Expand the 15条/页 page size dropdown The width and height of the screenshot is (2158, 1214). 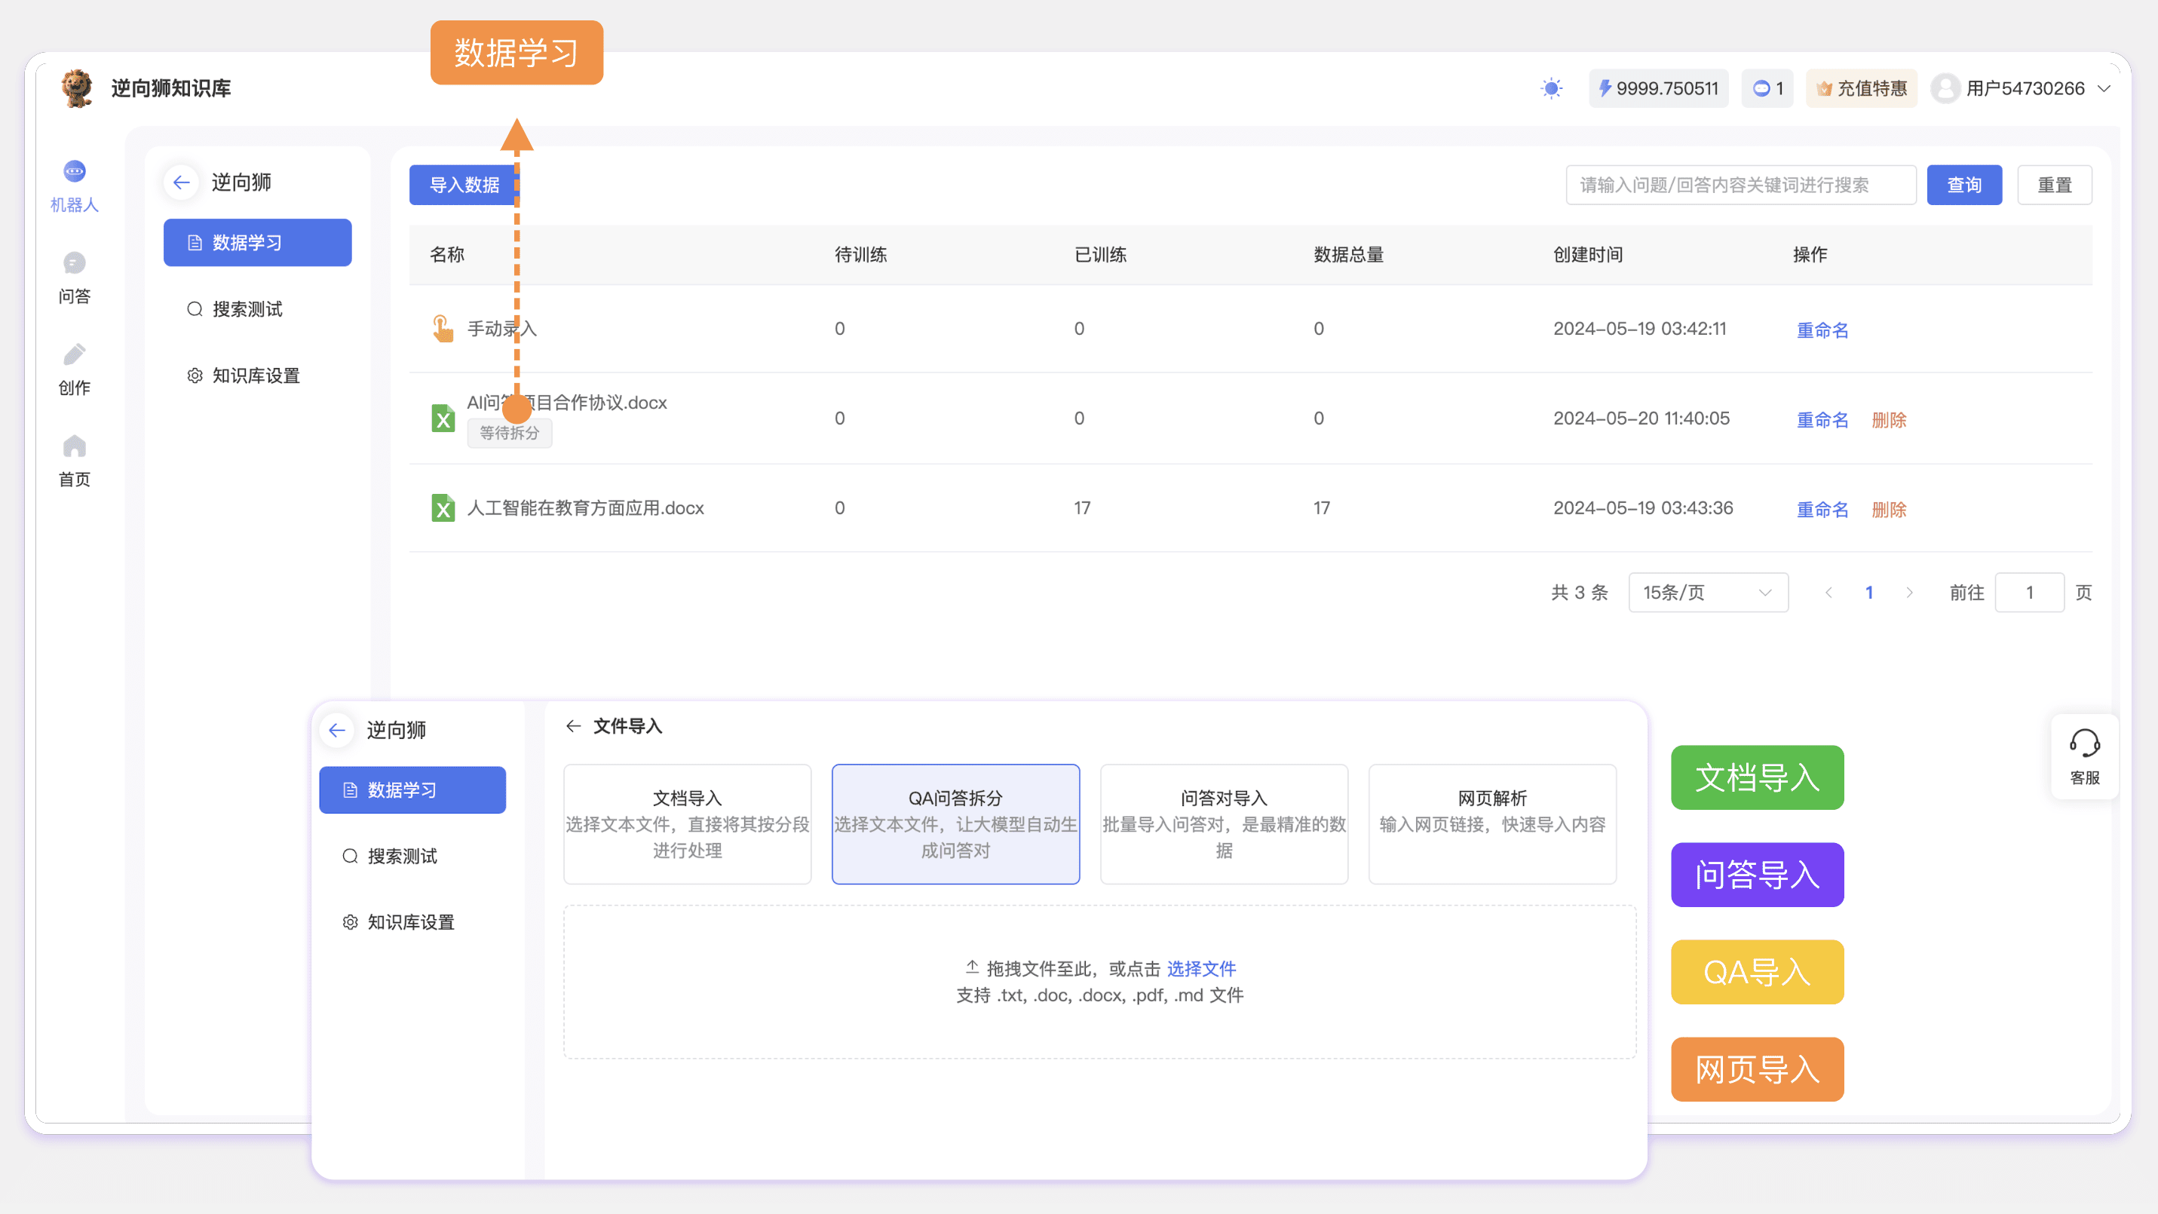(1707, 593)
